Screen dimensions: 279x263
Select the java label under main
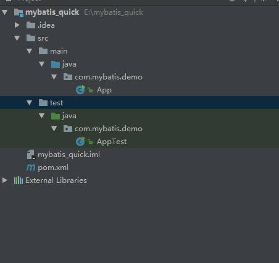coord(69,64)
